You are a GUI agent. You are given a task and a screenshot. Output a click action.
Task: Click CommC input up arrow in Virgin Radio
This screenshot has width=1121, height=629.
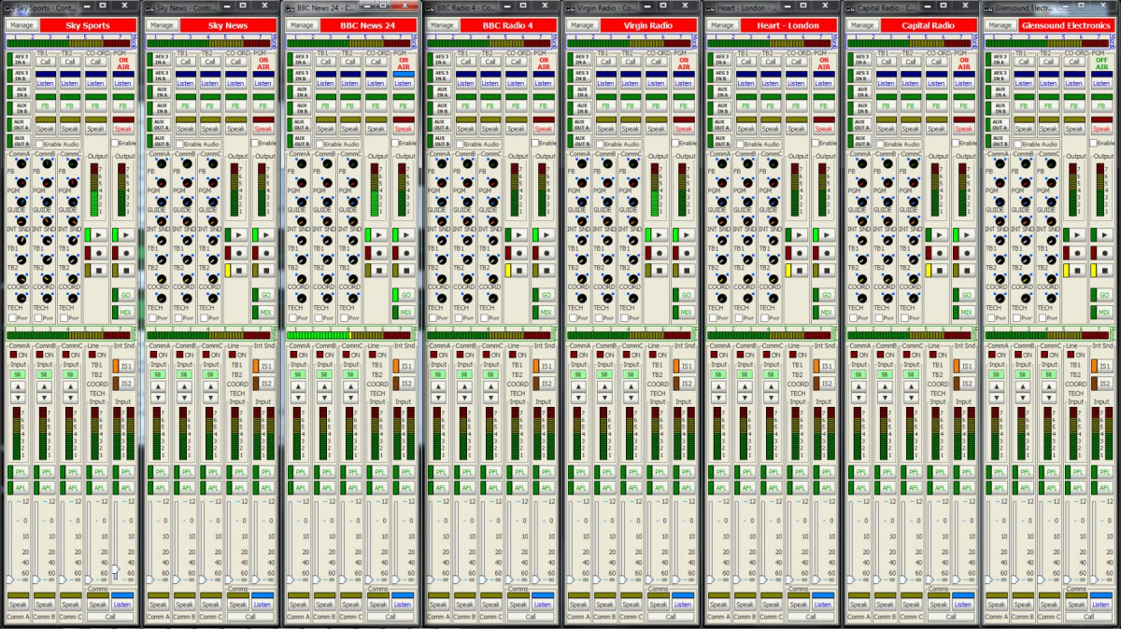coord(631,385)
